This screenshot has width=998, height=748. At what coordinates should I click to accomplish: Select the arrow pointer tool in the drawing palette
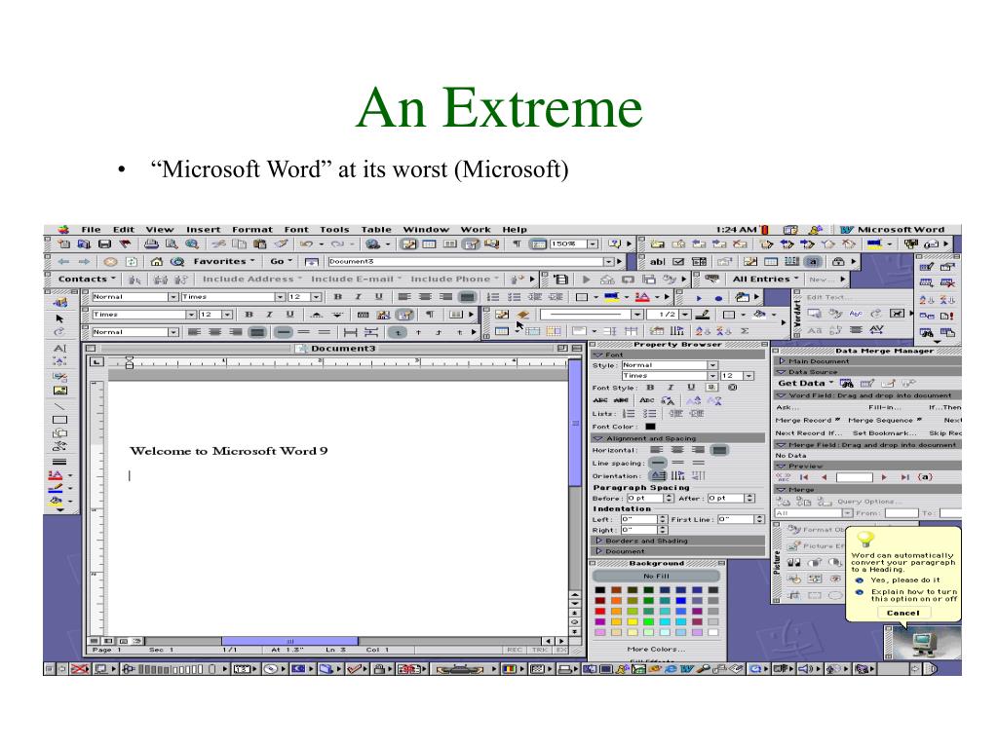tap(59, 318)
